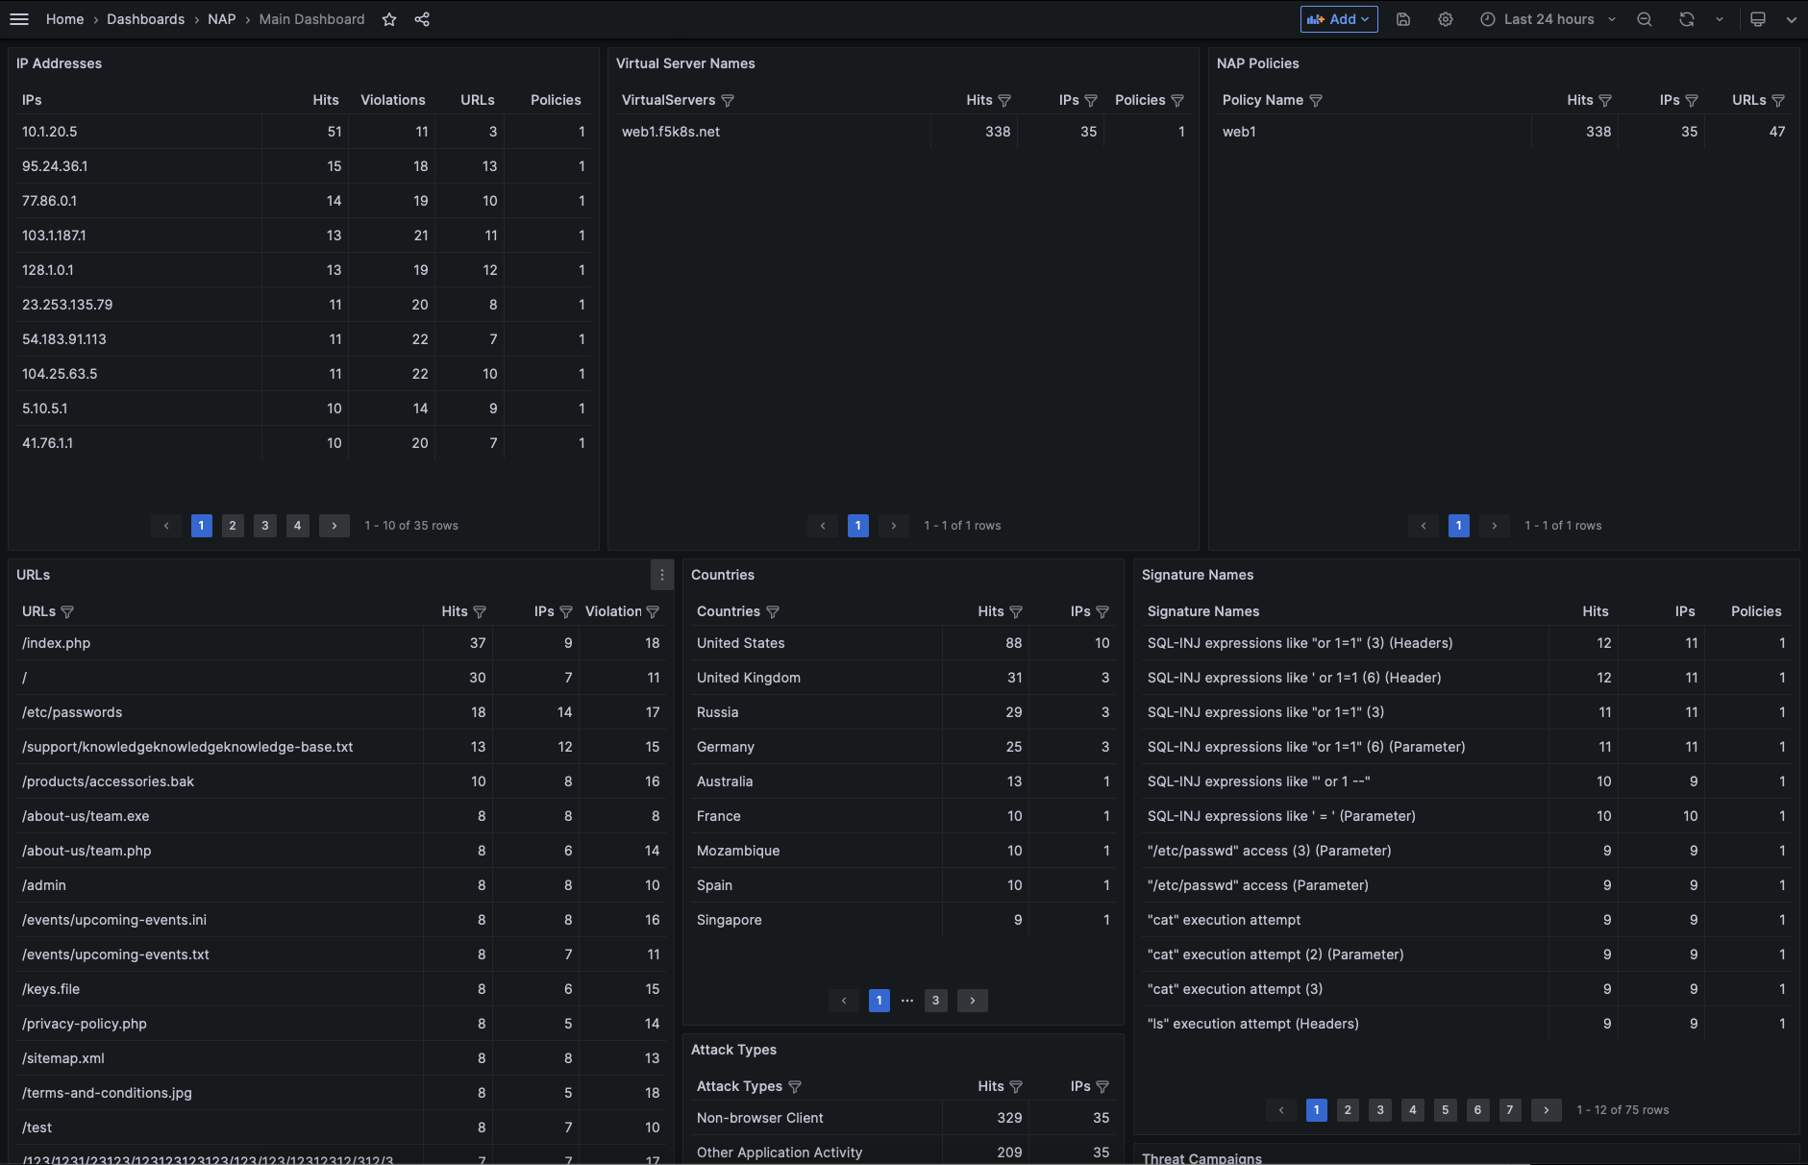This screenshot has width=1808, height=1165.
Task: Filter the Policy Name column
Action: pyautogui.click(x=1316, y=100)
